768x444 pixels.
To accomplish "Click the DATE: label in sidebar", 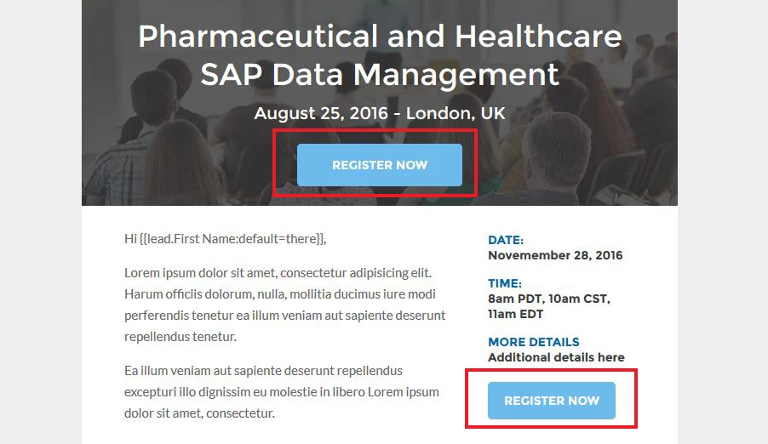I will coord(506,240).
